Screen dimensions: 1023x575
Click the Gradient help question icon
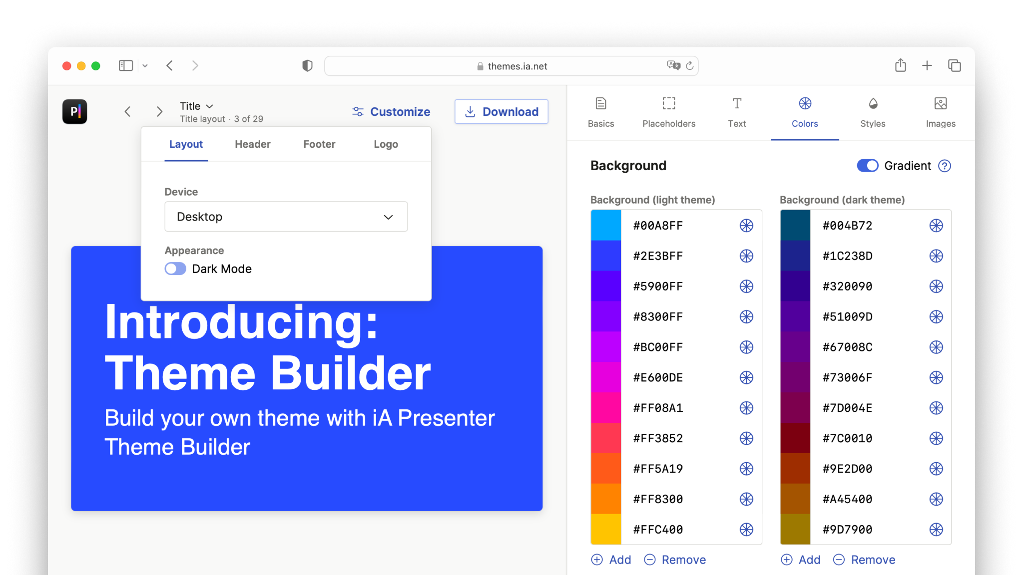click(945, 166)
